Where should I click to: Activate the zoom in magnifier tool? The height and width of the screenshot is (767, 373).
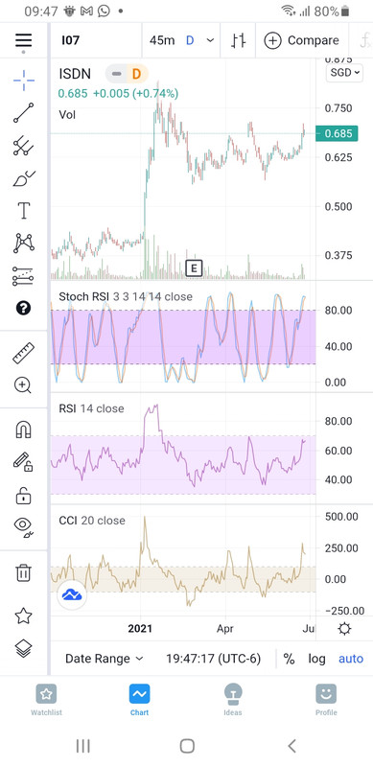24,385
